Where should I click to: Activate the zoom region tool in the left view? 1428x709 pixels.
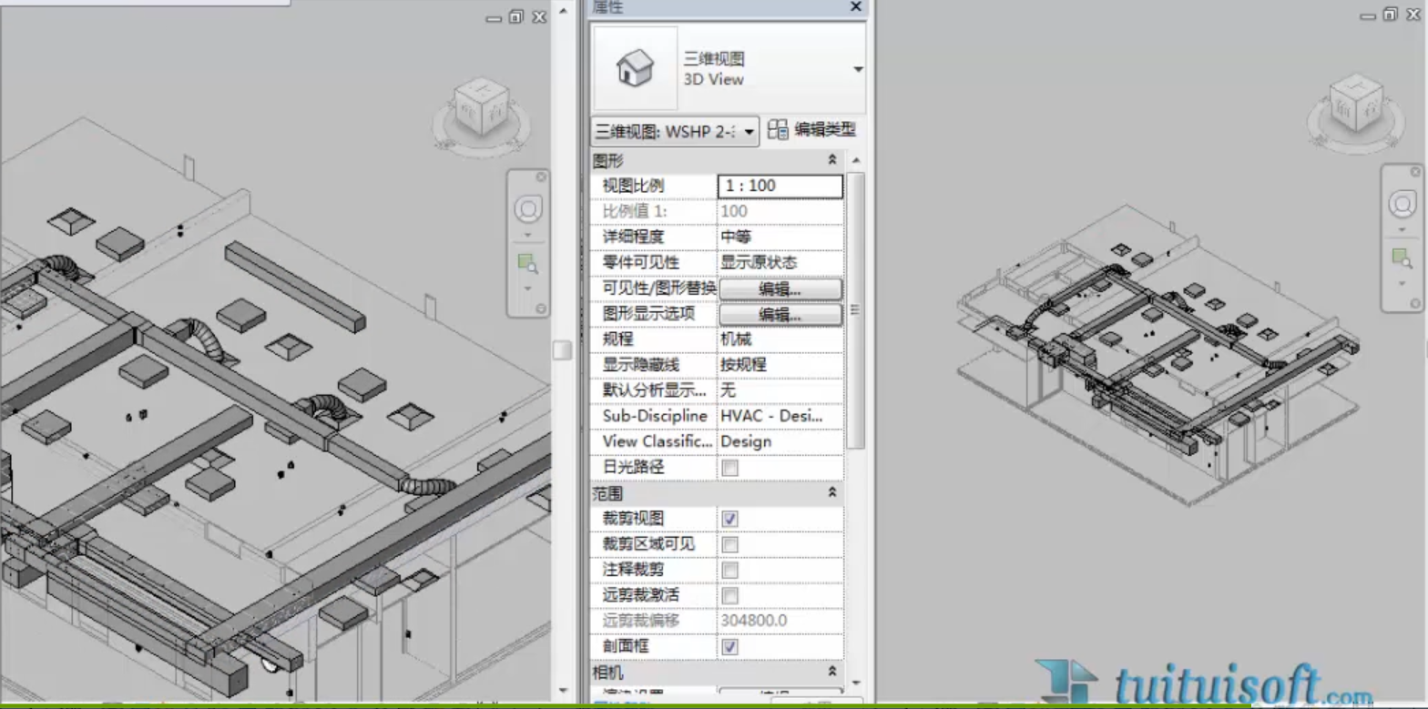point(527,264)
